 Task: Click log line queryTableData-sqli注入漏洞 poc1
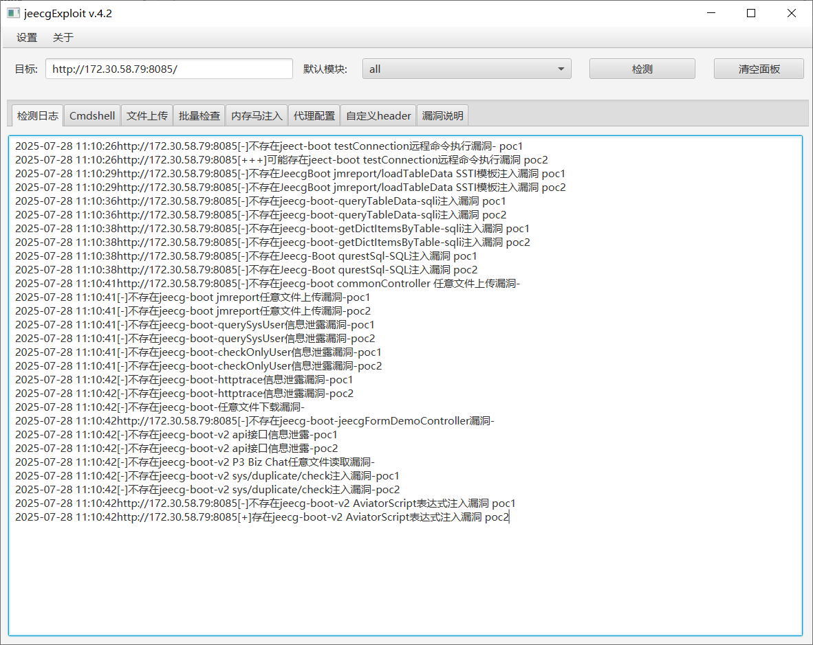click(x=260, y=201)
